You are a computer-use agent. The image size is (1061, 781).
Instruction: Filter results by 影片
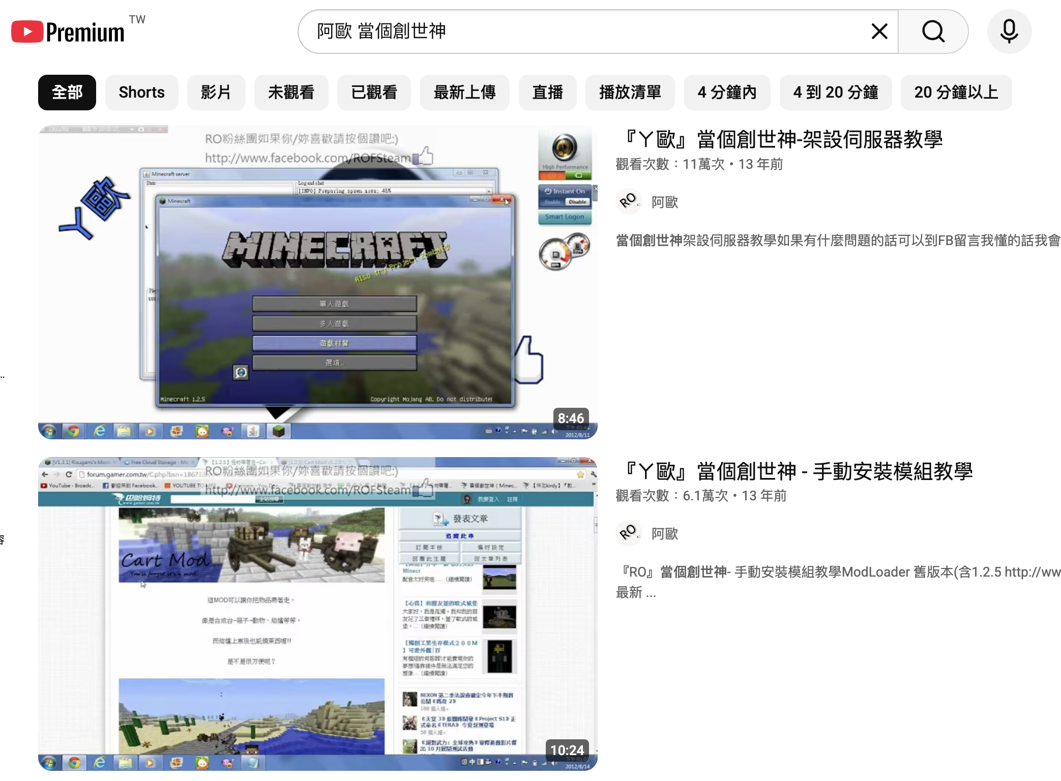coord(216,93)
